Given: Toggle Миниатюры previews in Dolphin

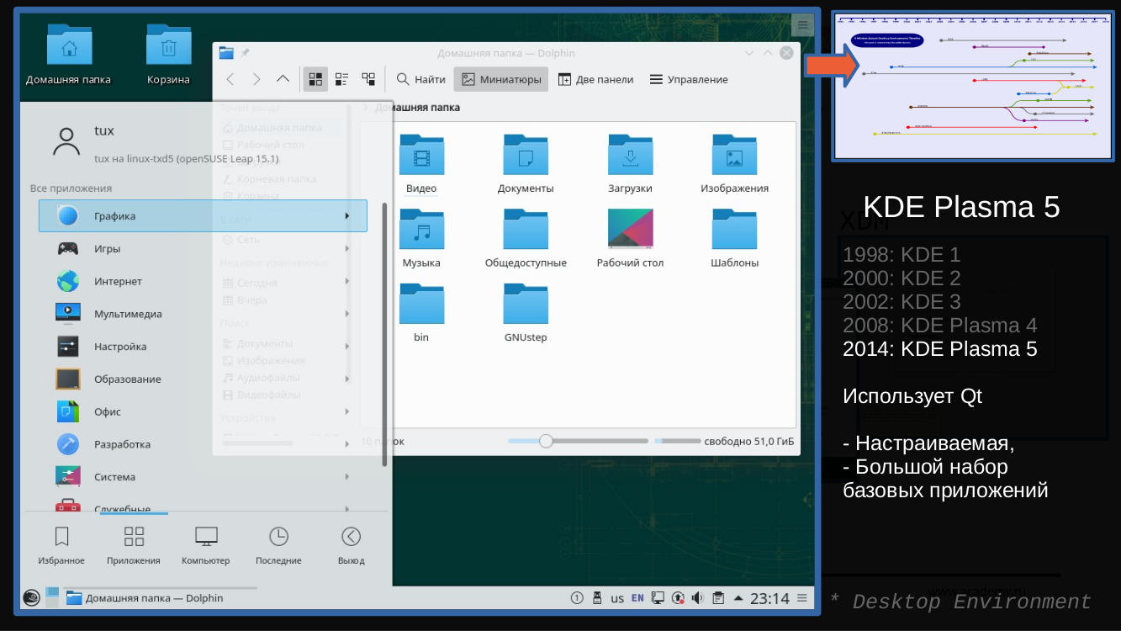Looking at the screenshot, I should [x=501, y=79].
